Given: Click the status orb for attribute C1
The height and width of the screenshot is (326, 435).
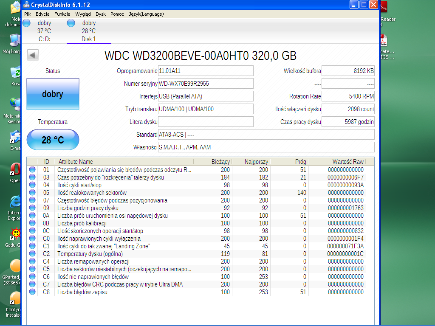Looking at the screenshot, I should (x=32, y=246).
